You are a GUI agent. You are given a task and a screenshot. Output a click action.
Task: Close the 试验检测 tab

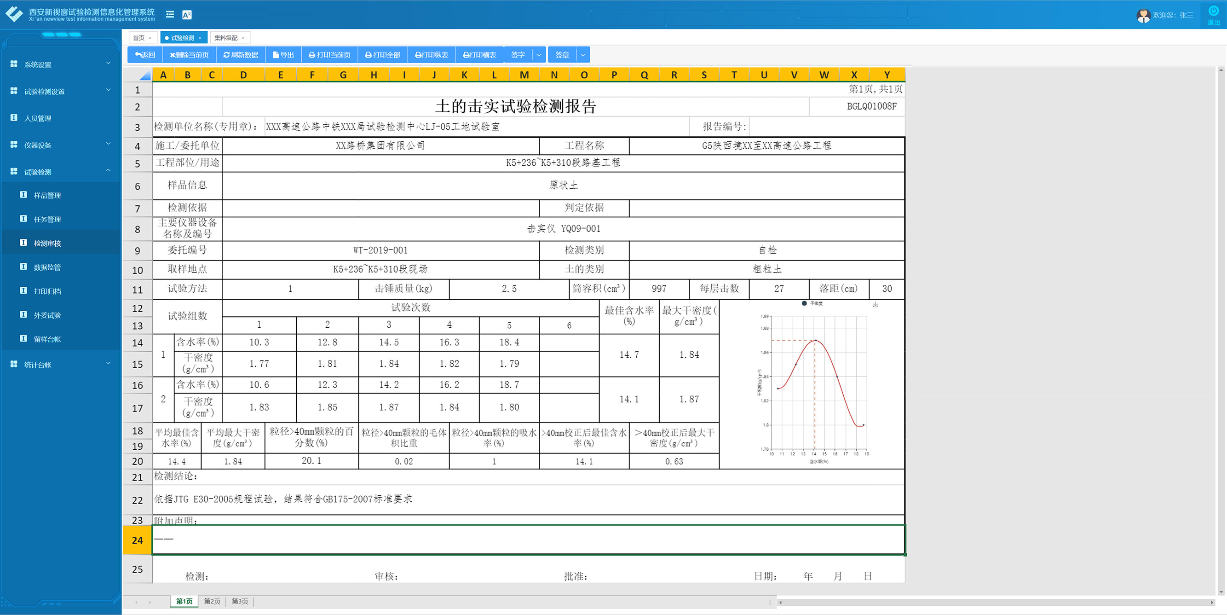(200, 38)
